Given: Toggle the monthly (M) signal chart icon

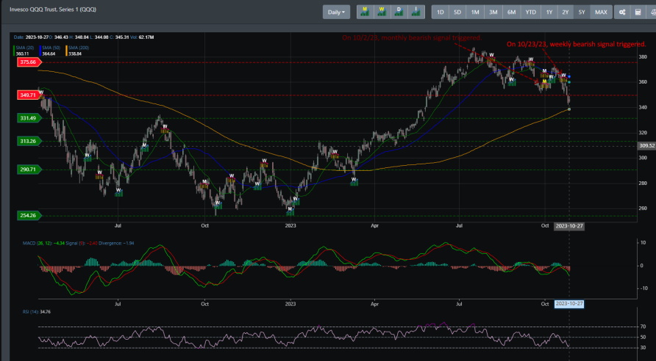Looking at the screenshot, I should (366, 12).
